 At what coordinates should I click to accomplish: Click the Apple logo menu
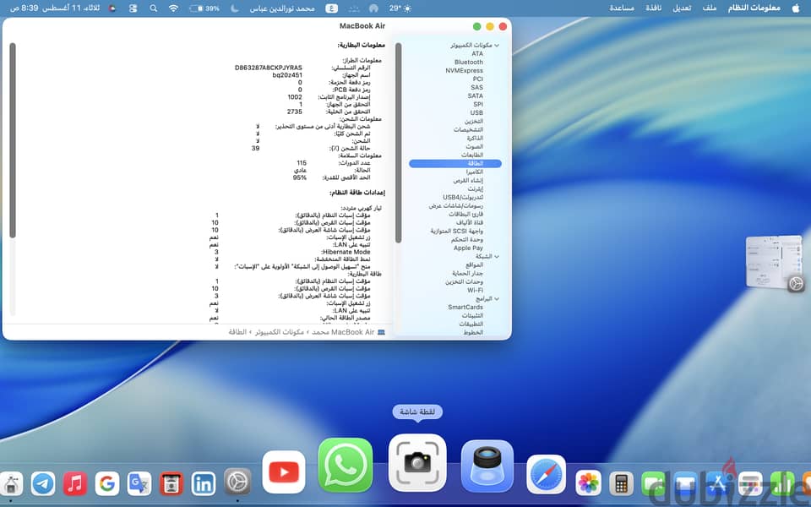[x=796, y=8]
